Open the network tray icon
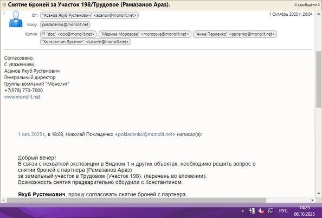The image size is (322, 218). coord(271,211)
